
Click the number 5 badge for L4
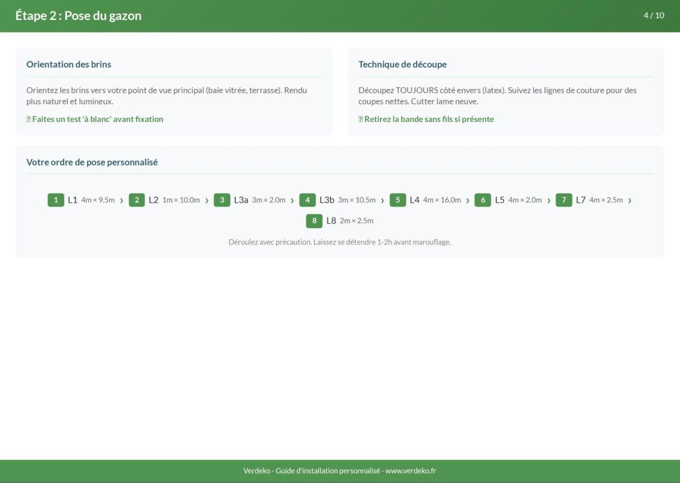pos(397,200)
